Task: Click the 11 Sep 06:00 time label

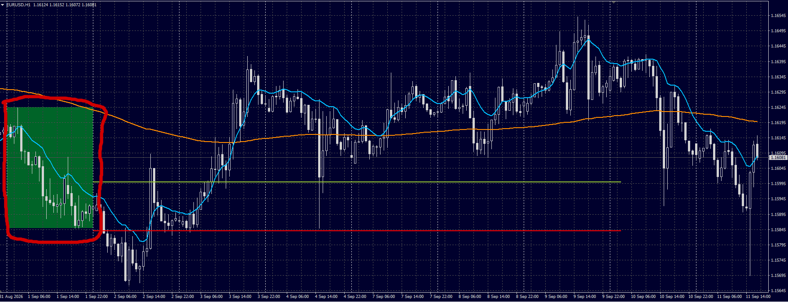Action: (729, 297)
